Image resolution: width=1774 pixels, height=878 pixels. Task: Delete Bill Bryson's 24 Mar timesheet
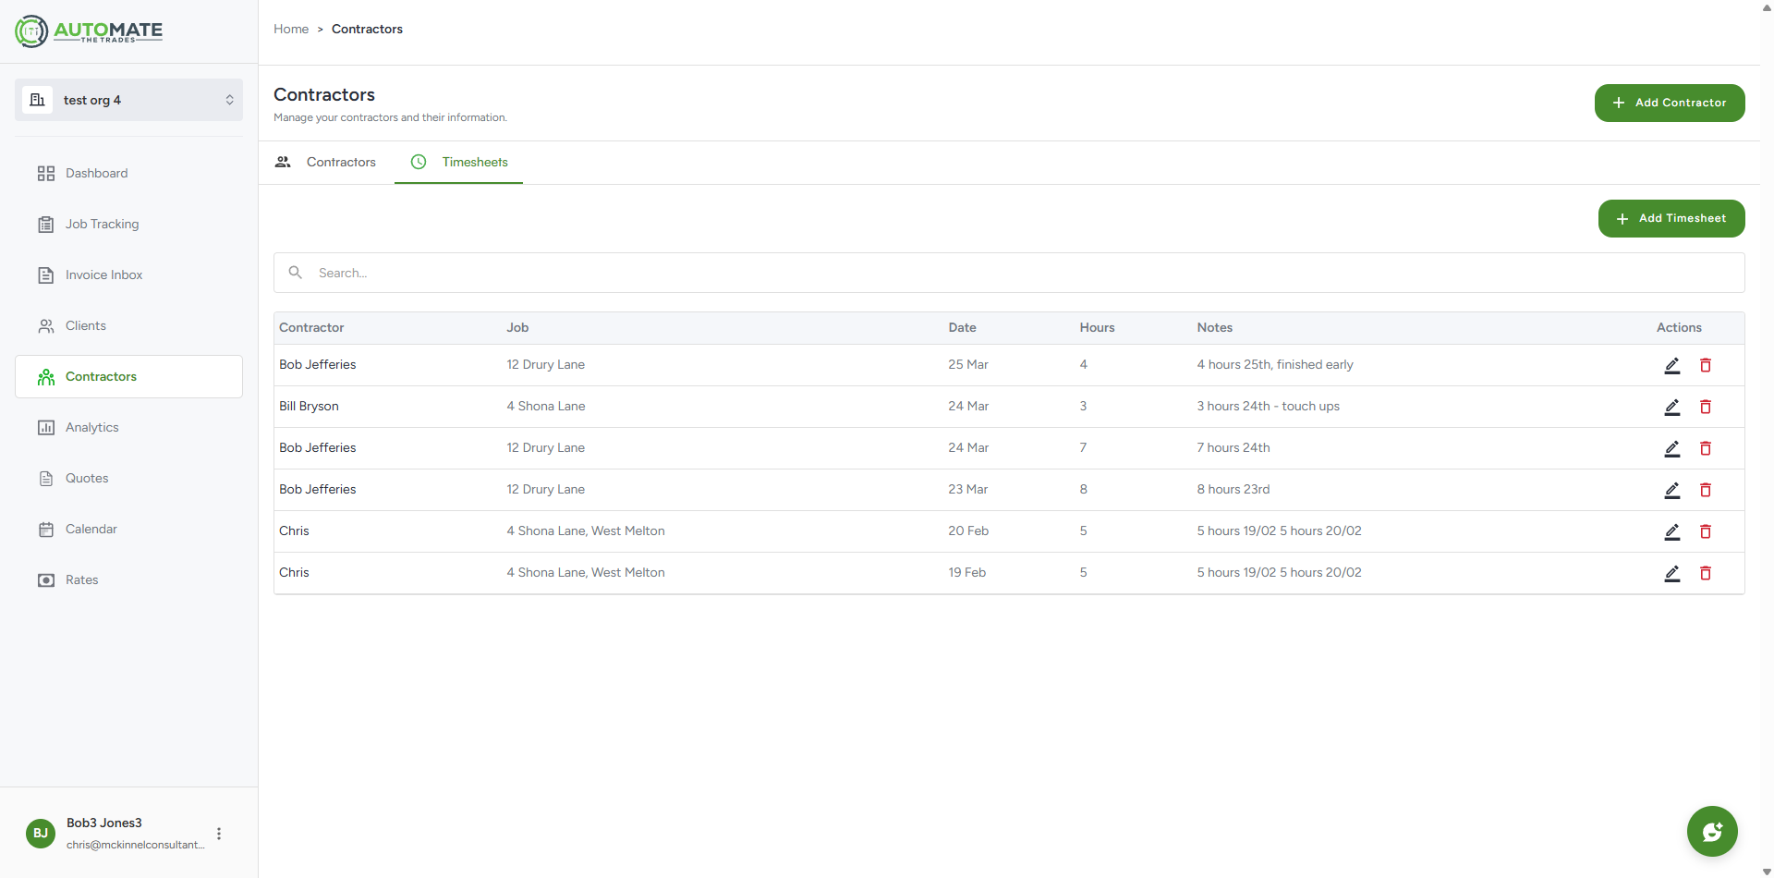click(1706, 408)
